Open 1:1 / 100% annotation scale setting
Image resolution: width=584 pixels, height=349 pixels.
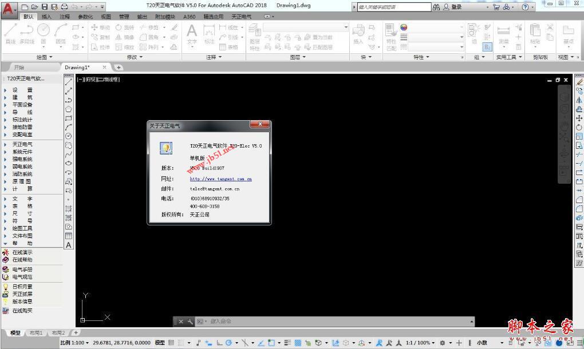(x=420, y=343)
